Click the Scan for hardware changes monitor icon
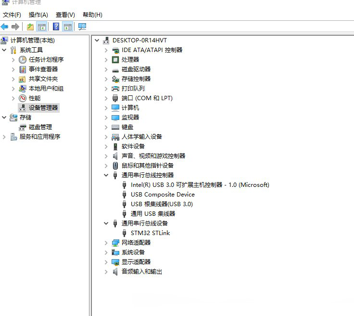Screen dimensions: 354x316 [x=82, y=26]
